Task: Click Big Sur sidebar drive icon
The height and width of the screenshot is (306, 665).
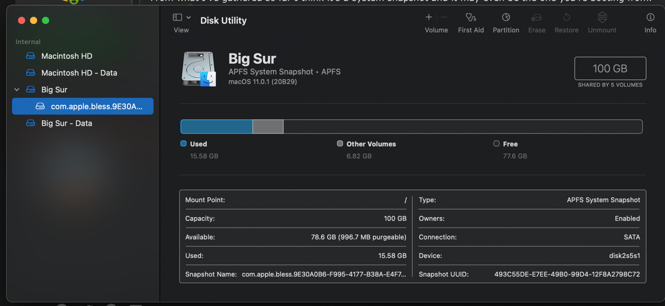Action: point(31,89)
